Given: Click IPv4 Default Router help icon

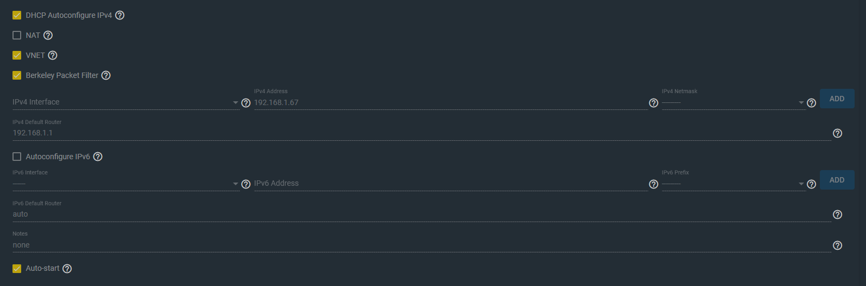Looking at the screenshot, I should coord(838,133).
